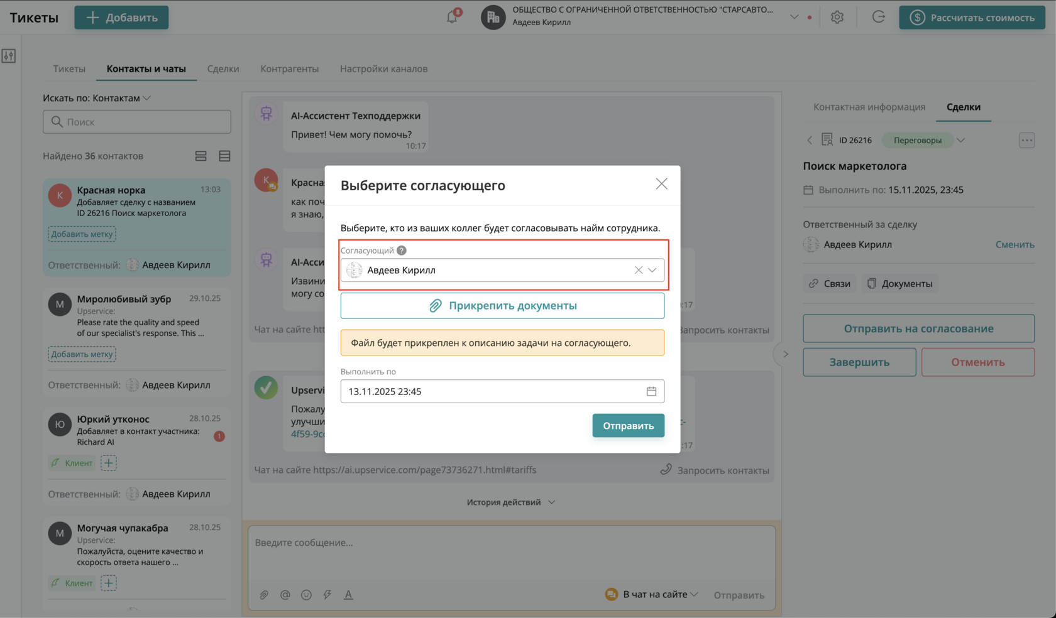
Task: Open the deal three-dots menu
Action: click(x=1026, y=140)
